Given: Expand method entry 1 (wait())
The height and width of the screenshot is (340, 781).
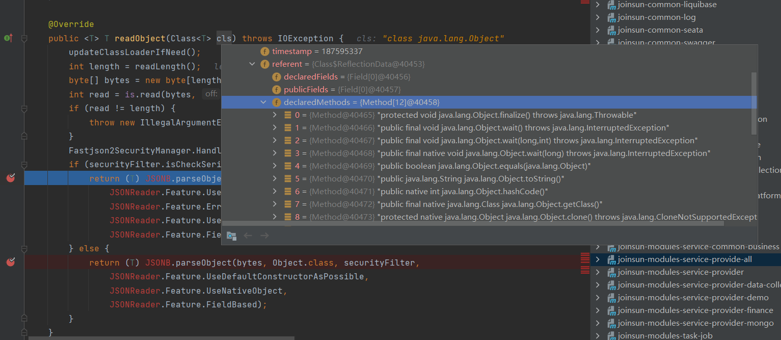Looking at the screenshot, I should point(275,128).
